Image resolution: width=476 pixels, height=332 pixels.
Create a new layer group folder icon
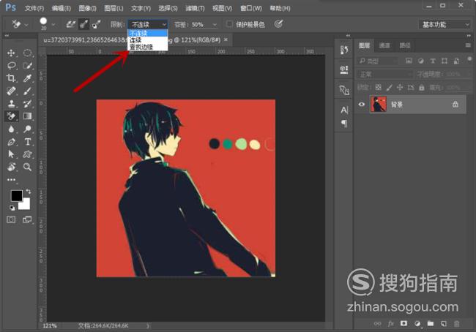[x=430, y=323]
